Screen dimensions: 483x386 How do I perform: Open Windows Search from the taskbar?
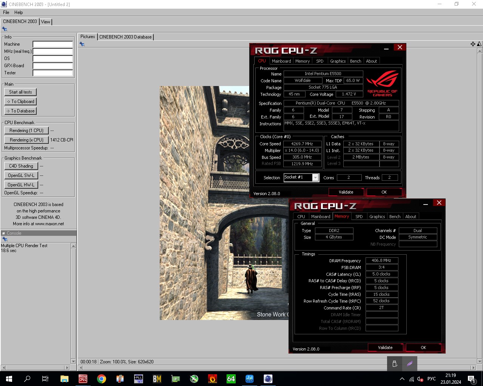pyautogui.click(x=27, y=378)
